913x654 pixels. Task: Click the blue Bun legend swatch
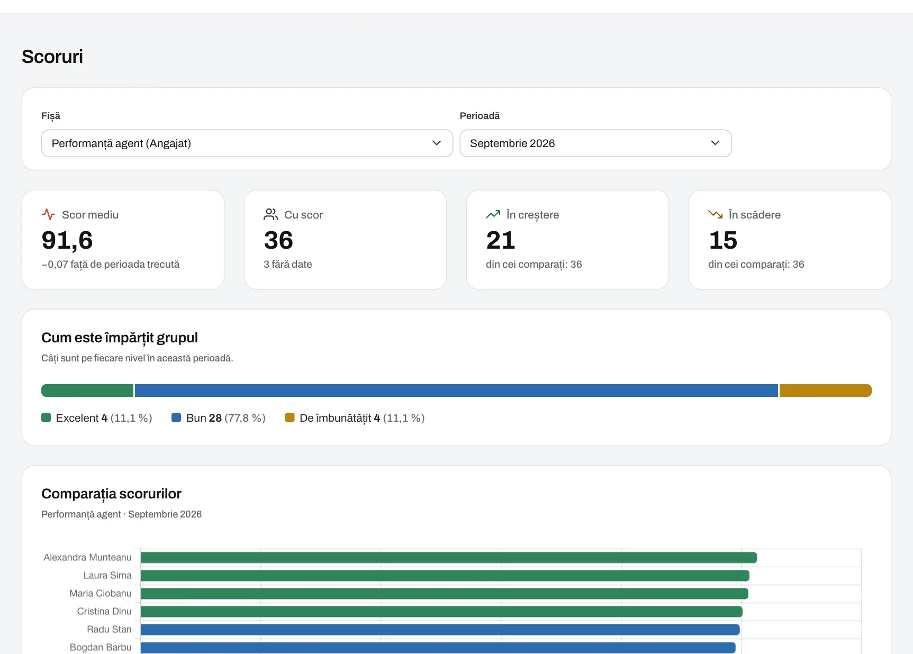coord(176,417)
